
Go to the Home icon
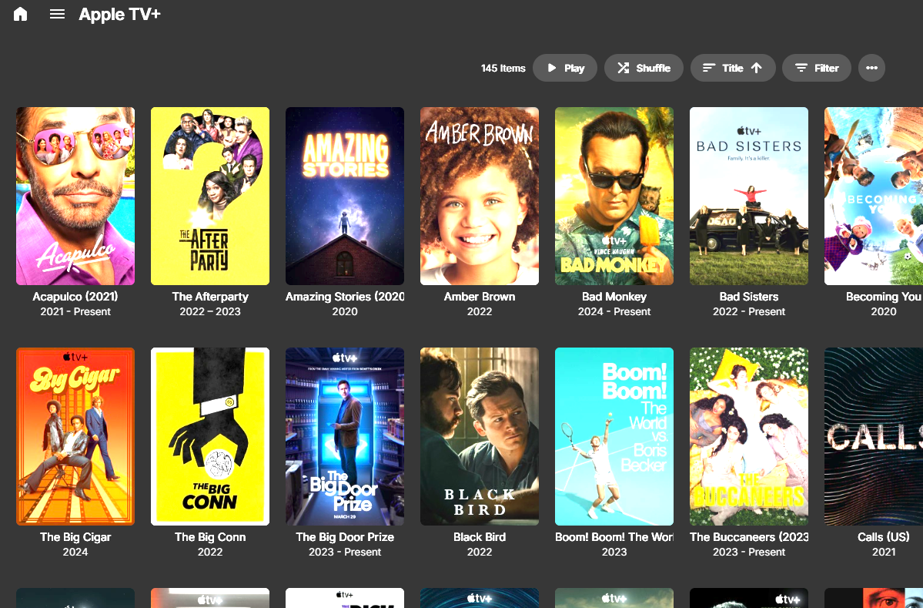coord(21,14)
